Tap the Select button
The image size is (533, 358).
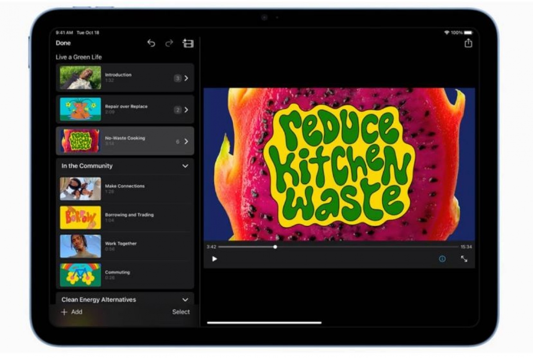pos(181,312)
